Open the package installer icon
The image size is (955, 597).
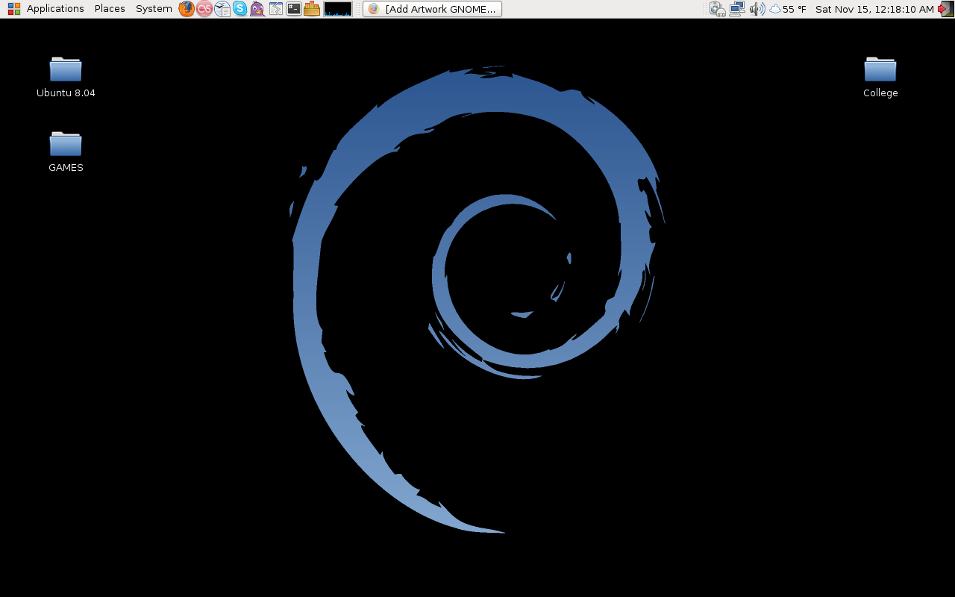tap(312, 9)
